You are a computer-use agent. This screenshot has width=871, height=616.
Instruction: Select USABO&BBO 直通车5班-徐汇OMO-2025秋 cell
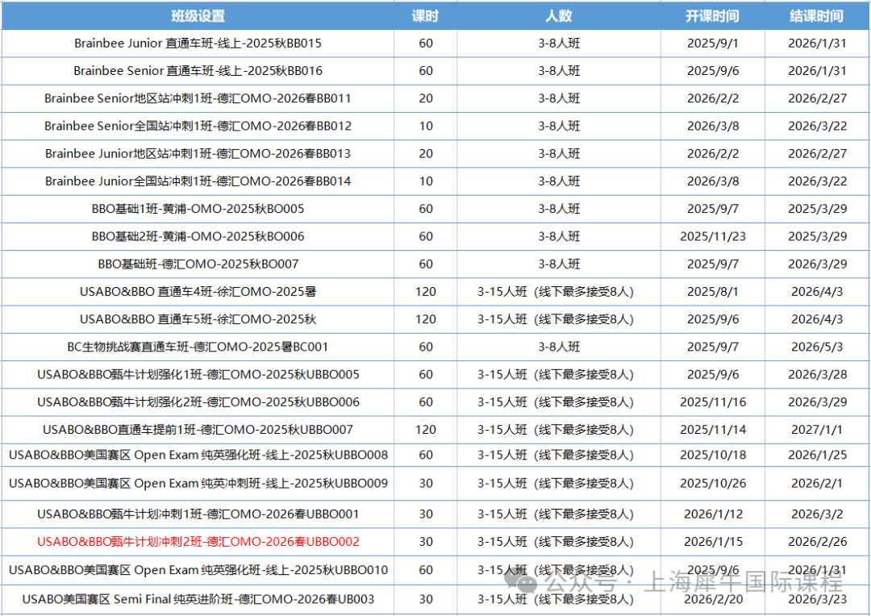198,319
